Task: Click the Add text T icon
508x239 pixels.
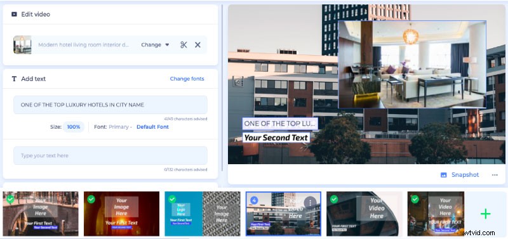Action: click(14, 79)
